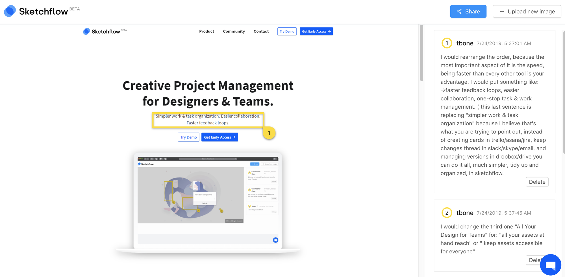Click Upload new image button

click(x=527, y=12)
